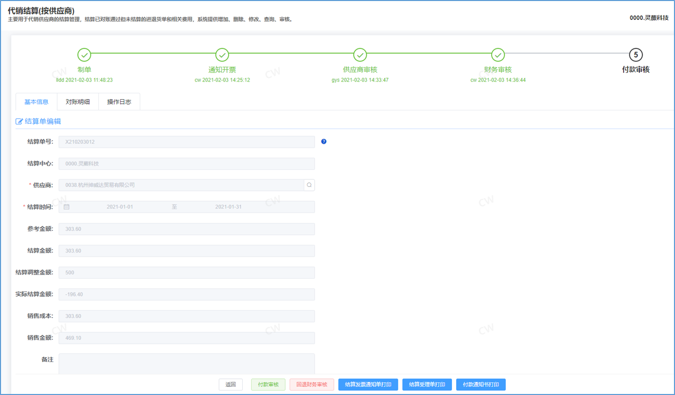Click the 结算单号 field showing X210203012
Viewport: 675px width, 395px height.
(x=186, y=142)
